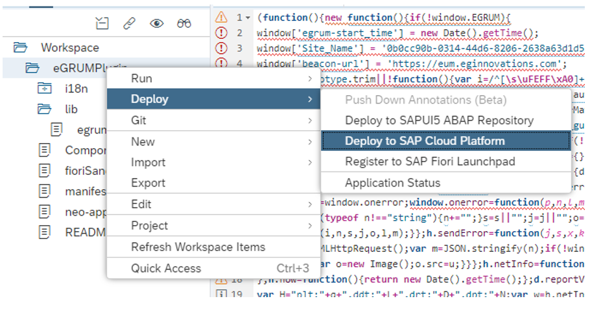Toggle the show hidden files eye icon
This screenshot has height=323, width=590.
156,24
